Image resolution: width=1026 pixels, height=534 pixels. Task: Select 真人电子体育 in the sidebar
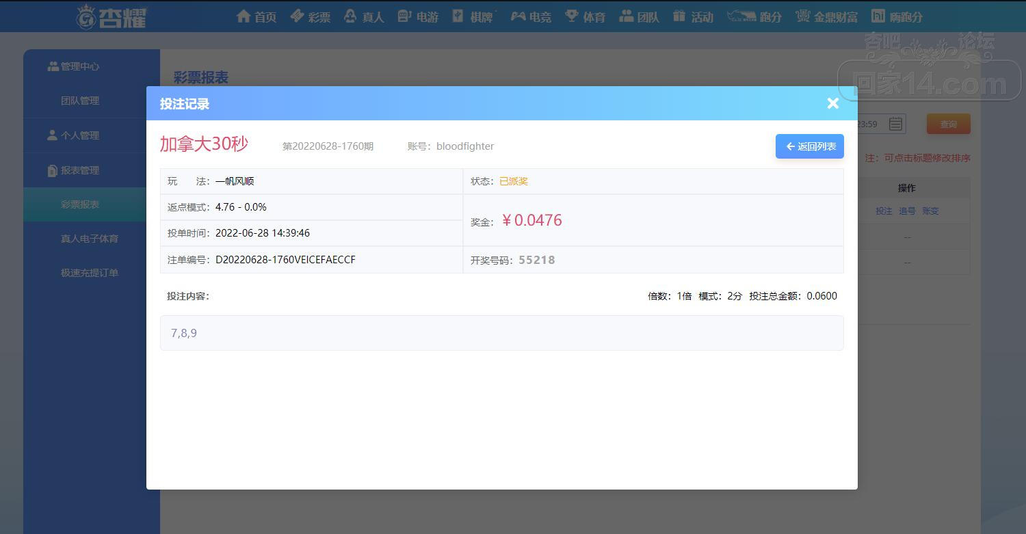[90, 239]
